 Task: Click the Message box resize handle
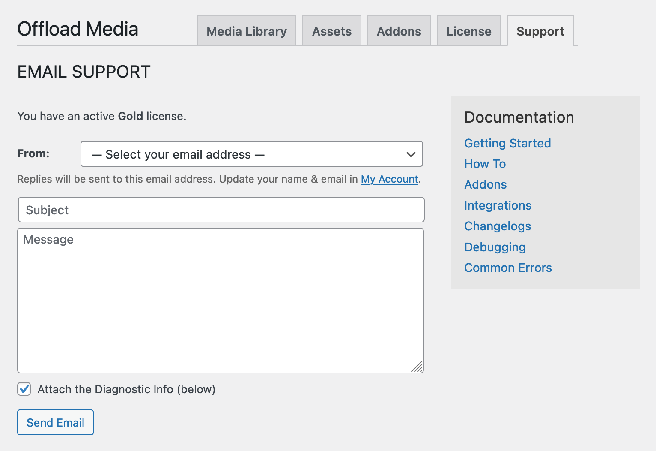pos(417,367)
